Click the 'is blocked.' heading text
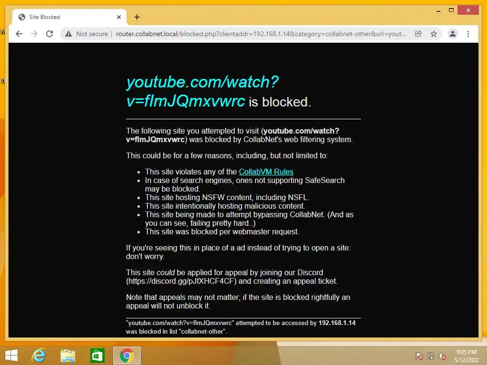Screen dimensions: 487x365 280,102
